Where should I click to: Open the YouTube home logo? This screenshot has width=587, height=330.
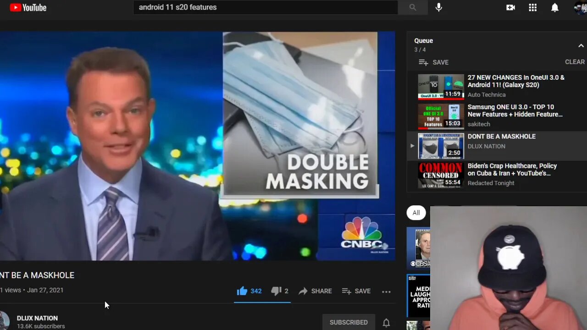point(28,7)
